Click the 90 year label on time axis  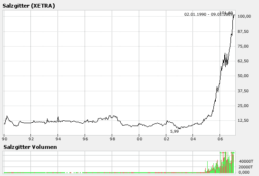[x=5, y=139]
